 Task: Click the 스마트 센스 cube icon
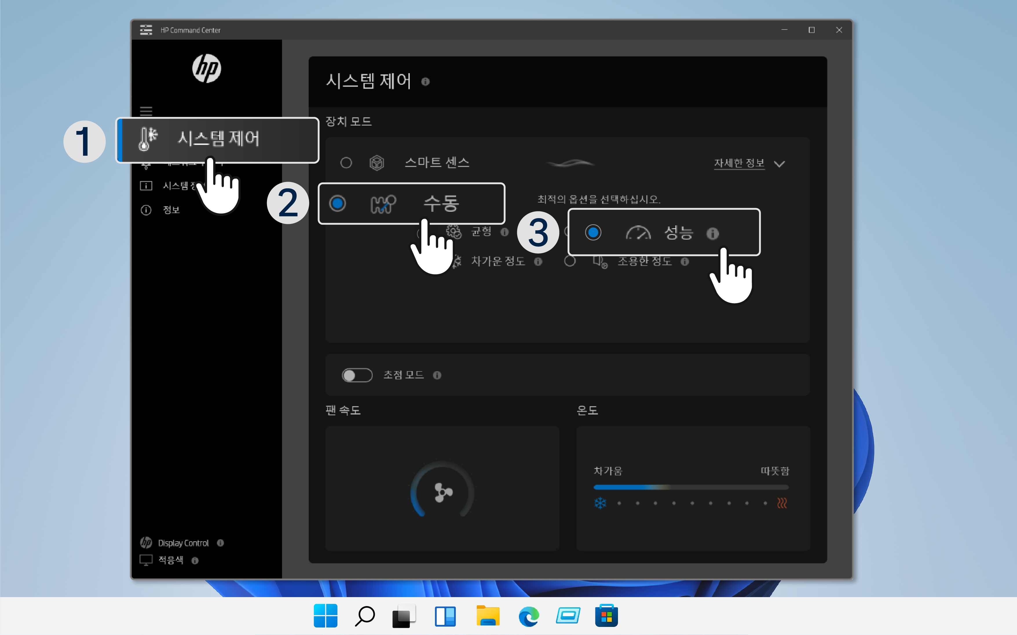(x=377, y=163)
